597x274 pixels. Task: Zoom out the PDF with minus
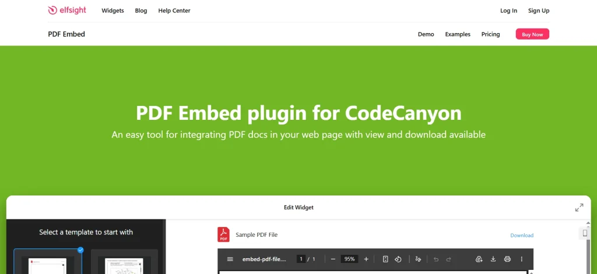[333, 259]
